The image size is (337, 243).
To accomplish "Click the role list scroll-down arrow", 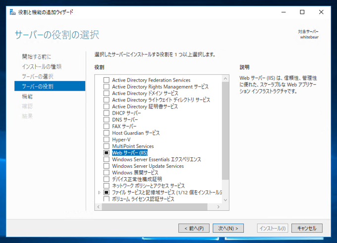I will [x=225, y=200].
